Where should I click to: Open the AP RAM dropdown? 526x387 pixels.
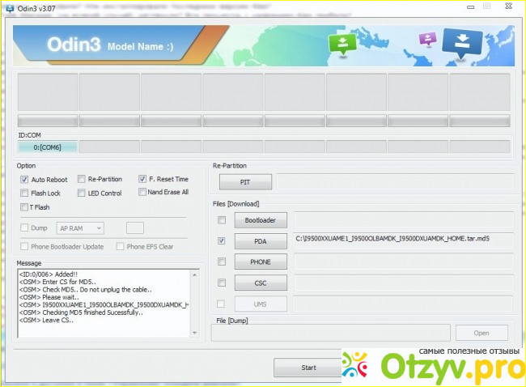[81, 228]
